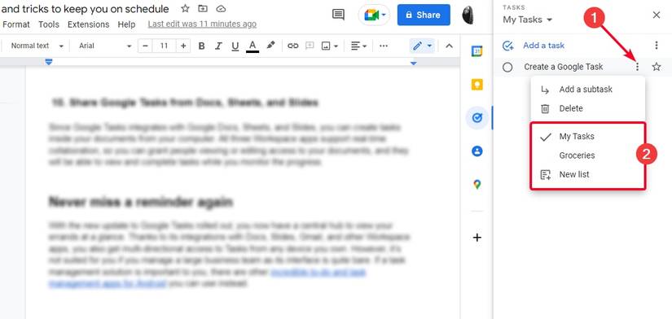Open the Arial font dropdown
Viewport: 672px width, 319px height.
[104, 46]
